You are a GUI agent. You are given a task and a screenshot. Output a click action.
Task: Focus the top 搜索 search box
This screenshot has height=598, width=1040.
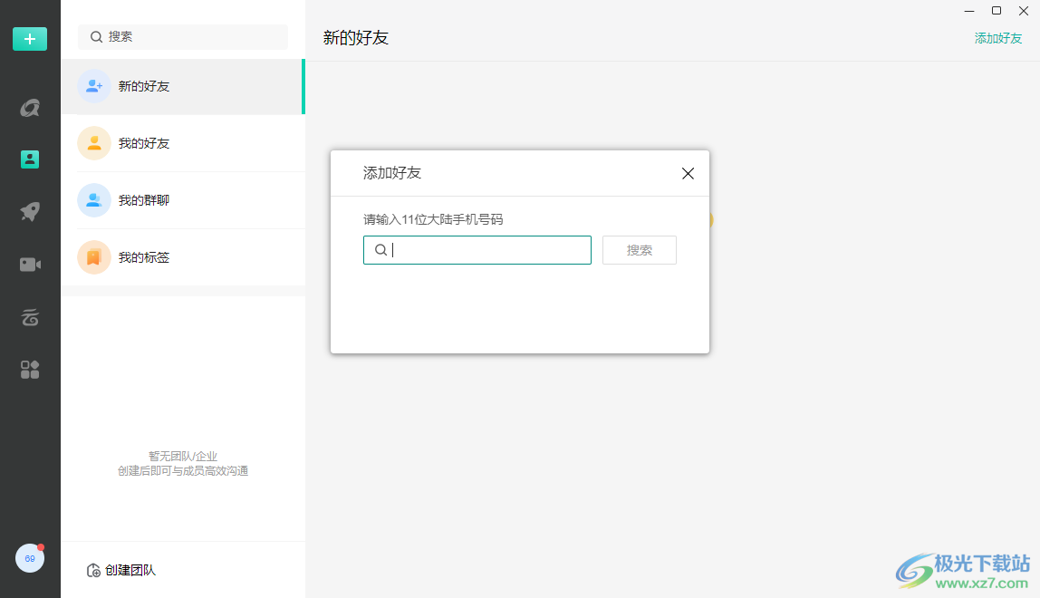pos(183,37)
